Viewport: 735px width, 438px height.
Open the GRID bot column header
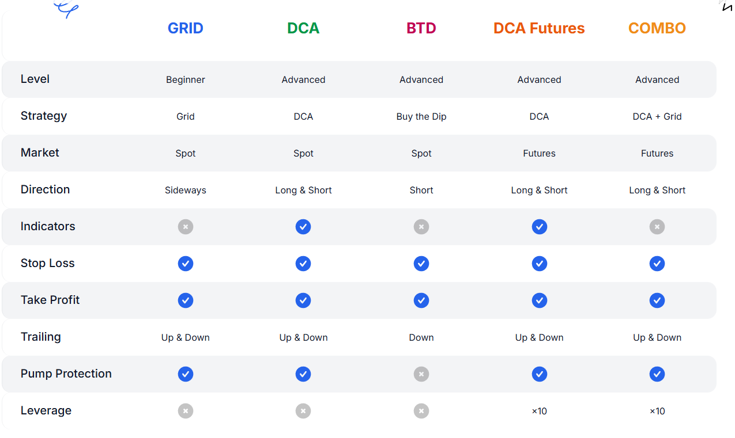click(186, 28)
